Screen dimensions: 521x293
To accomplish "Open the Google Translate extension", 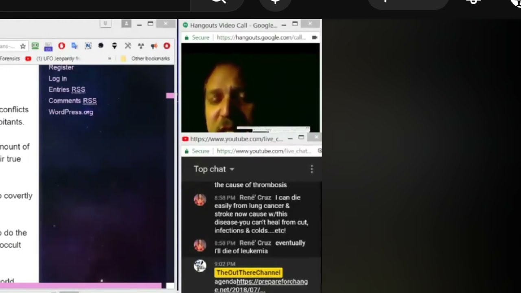I will point(74,46).
